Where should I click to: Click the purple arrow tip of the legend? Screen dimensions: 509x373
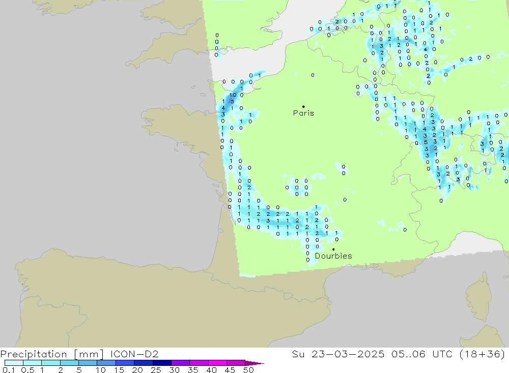(x=255, y=363)
